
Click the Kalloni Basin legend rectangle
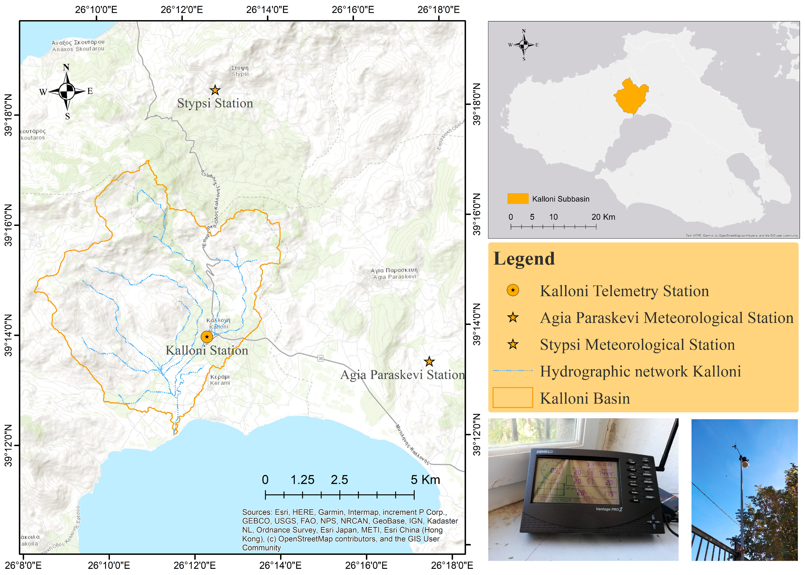coord(513,398)
